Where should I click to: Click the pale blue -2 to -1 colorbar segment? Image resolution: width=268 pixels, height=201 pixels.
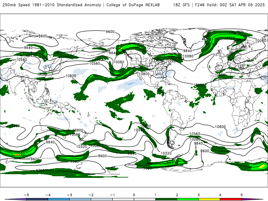coord(102,199)
